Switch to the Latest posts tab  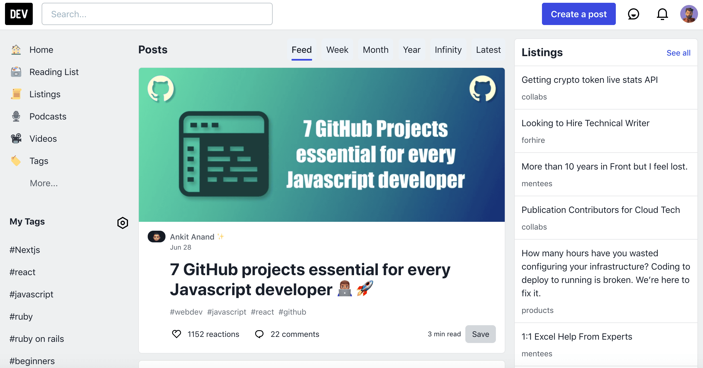(x=488, y=50)
